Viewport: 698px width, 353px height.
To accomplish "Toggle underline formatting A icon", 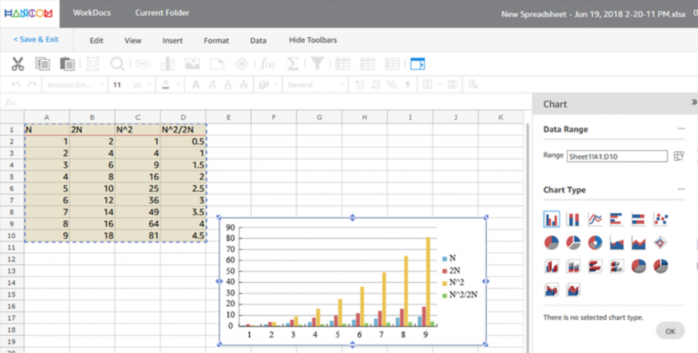I will tap(228, 85).
